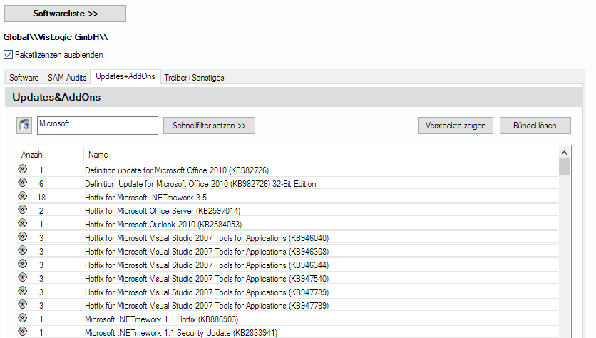Click icon of Visual Studio hotfix KB946308 row
The image size is (596, 338).
click(x=22, y=250)
